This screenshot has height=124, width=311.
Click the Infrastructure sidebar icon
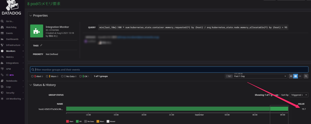2,45
